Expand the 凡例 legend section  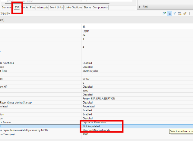pos(140,7)
